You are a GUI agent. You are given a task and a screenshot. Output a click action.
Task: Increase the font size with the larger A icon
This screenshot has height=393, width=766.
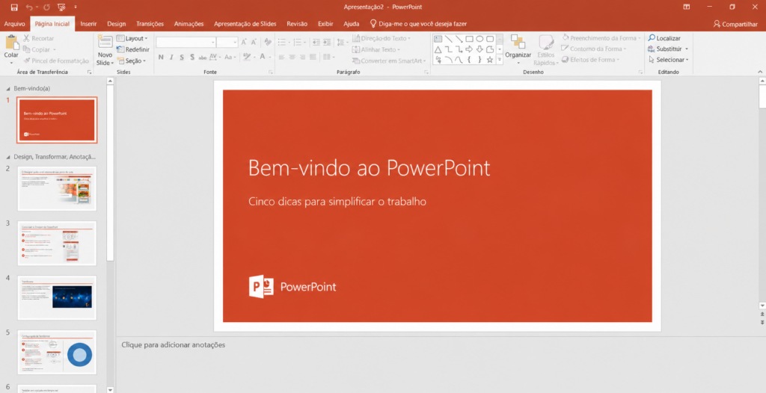pos(244,43)
